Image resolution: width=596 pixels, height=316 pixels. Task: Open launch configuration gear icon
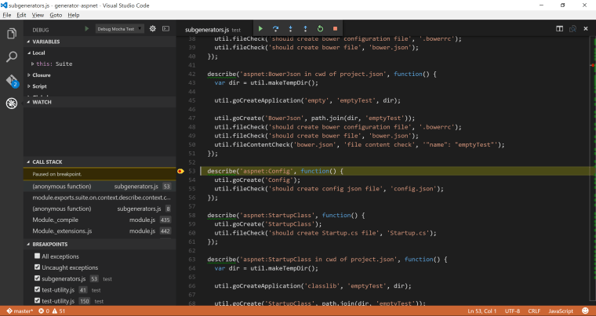click(x=153, y=28)
